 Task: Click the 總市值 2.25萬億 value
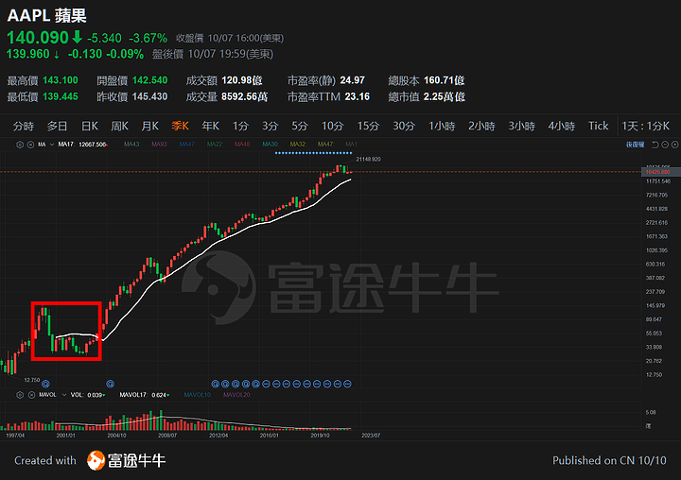[x=445, y=96]
